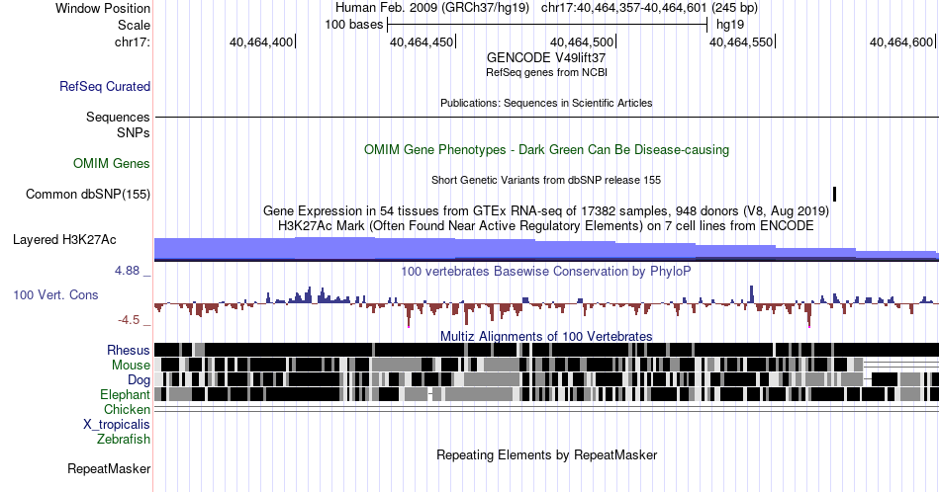The image size is (940, 492).
Task: Click the H3K27Ac Mark ENCODE track title
Action: [x=546, y=225]
